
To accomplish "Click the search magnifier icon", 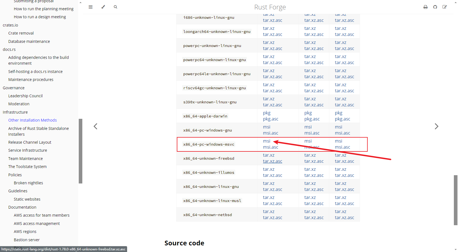I will point(115,7).
